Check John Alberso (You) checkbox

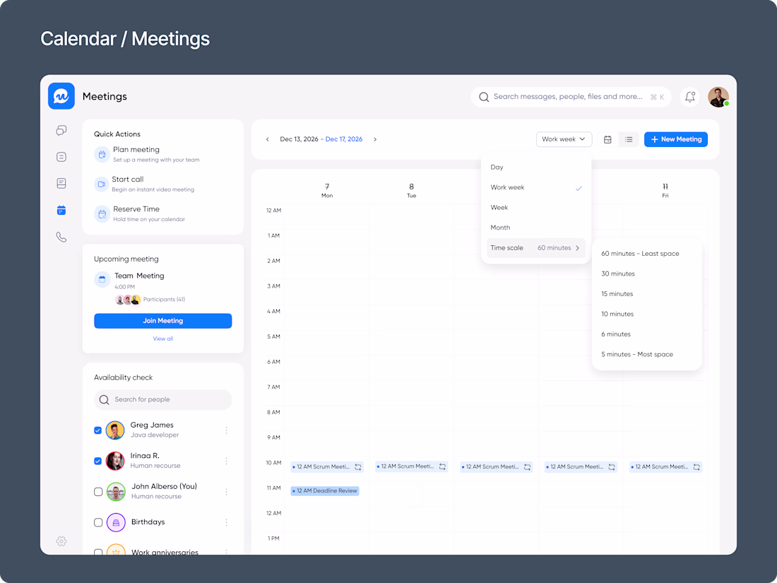(x=98, y=492)
